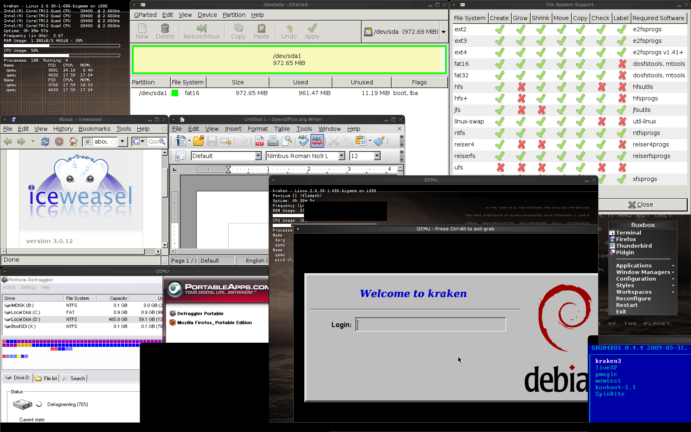
Task: Toggle the tab stop type at ruler corner
Action: click(x=174, y=170)
